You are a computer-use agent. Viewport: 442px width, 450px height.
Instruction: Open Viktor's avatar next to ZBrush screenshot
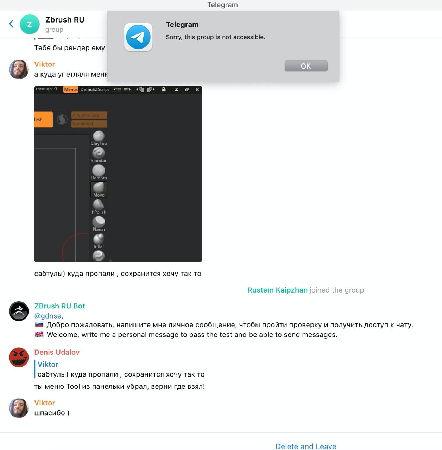(19, 69)
